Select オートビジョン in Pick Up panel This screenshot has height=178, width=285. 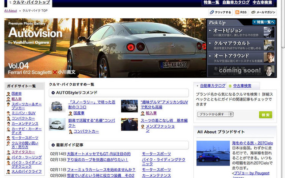(x=241, y=32)
